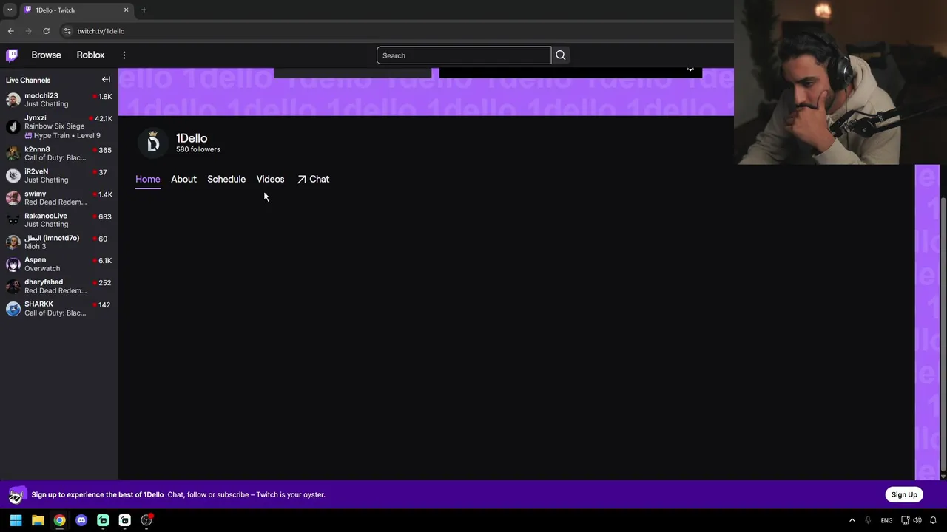Click the Roblox link

(90, 55)
